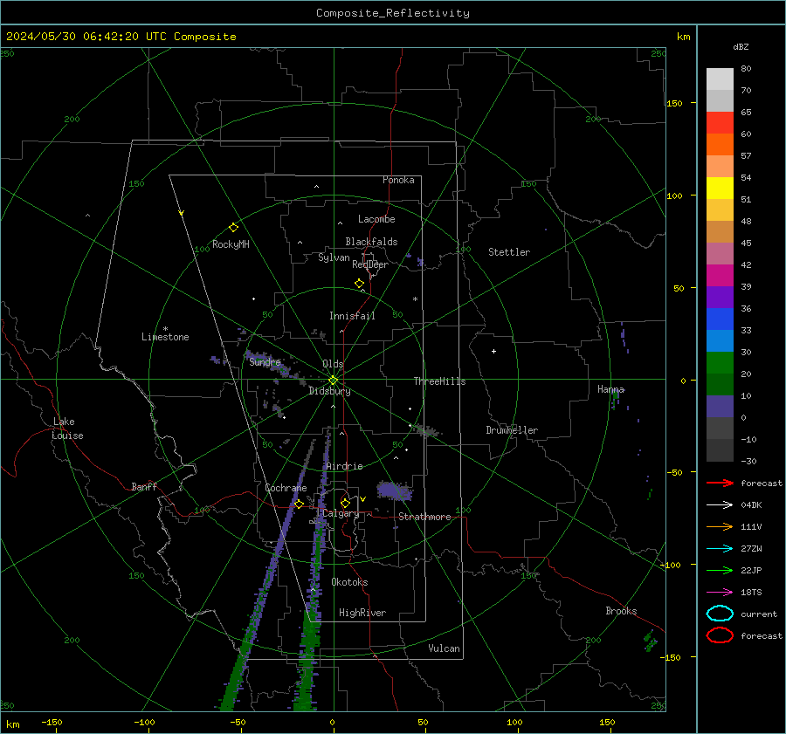Select the magenta 42 dBZ swatch

[x=720, y=275]
